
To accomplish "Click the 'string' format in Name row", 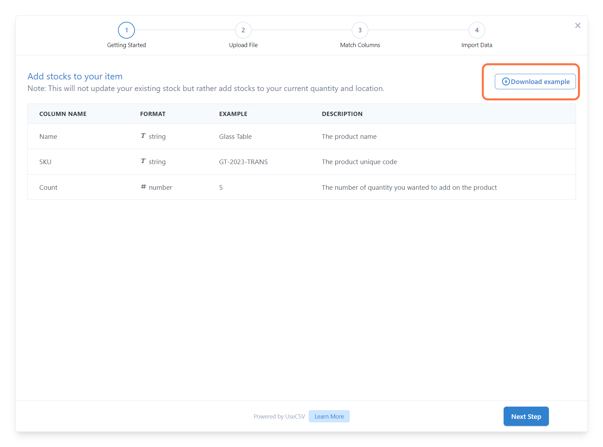I will (157, 137).
